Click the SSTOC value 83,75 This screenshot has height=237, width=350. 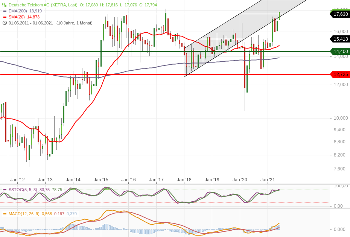(x=44, y=190)
